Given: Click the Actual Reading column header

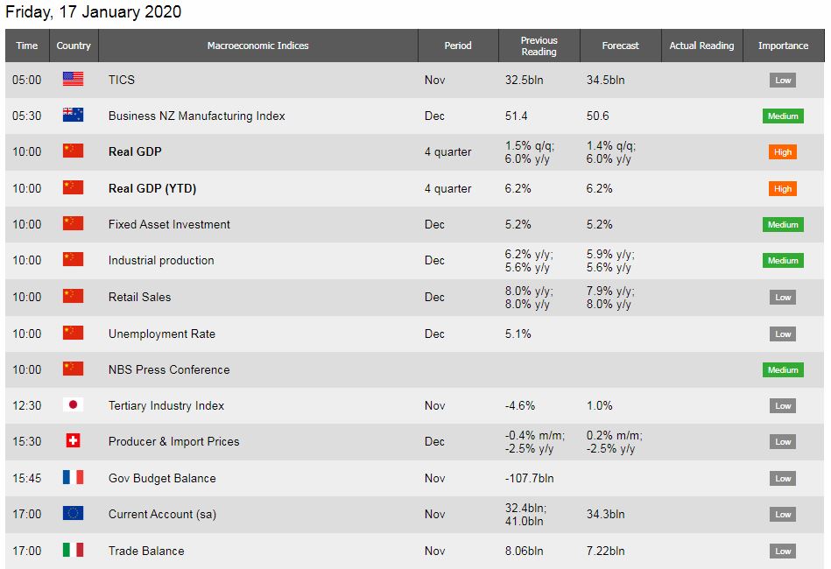Looking at the screenshot, I should click(x=701, y=46).
